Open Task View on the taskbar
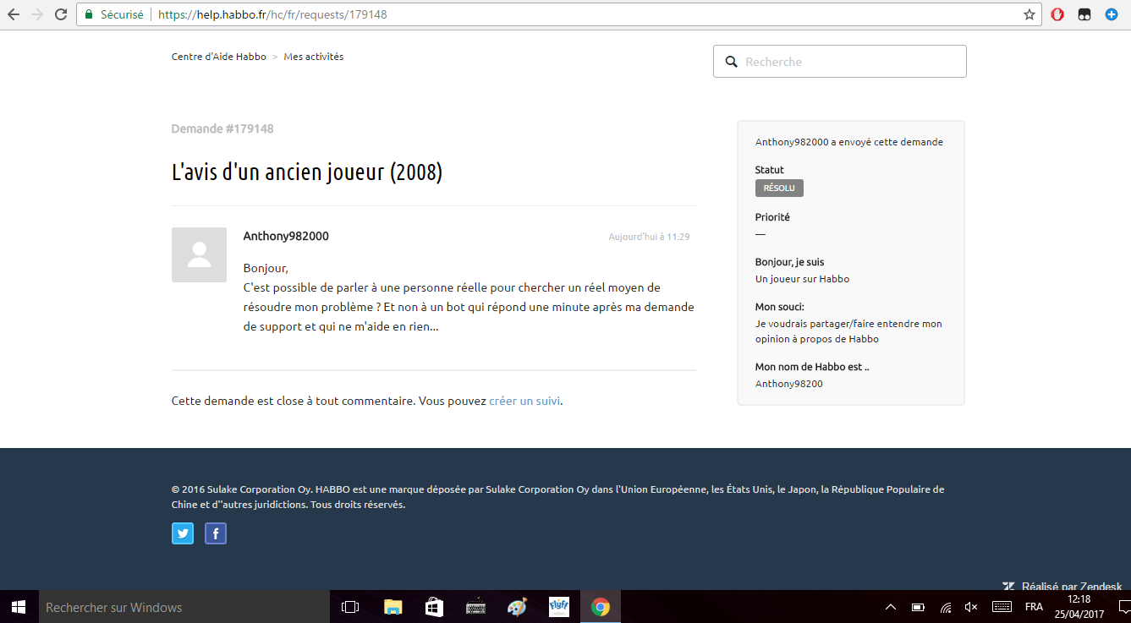Image resolution: width=1131 pixels, height=623 pixels. click(x=350, y=607)
